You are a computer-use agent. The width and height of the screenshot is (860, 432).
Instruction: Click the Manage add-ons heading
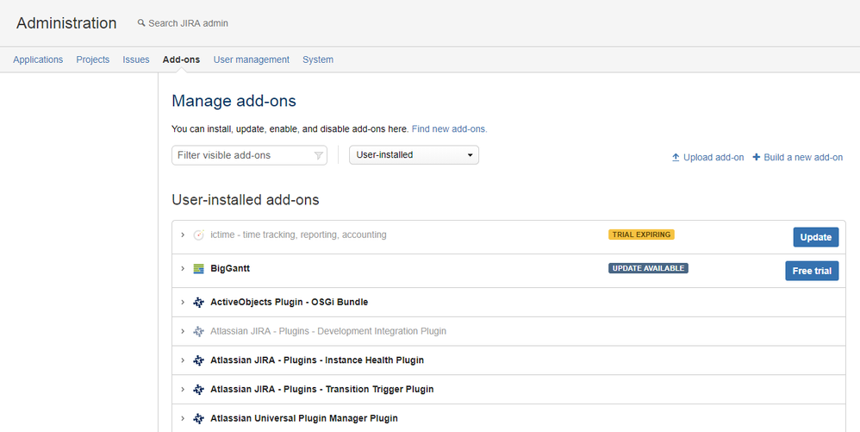click(234, 101)
